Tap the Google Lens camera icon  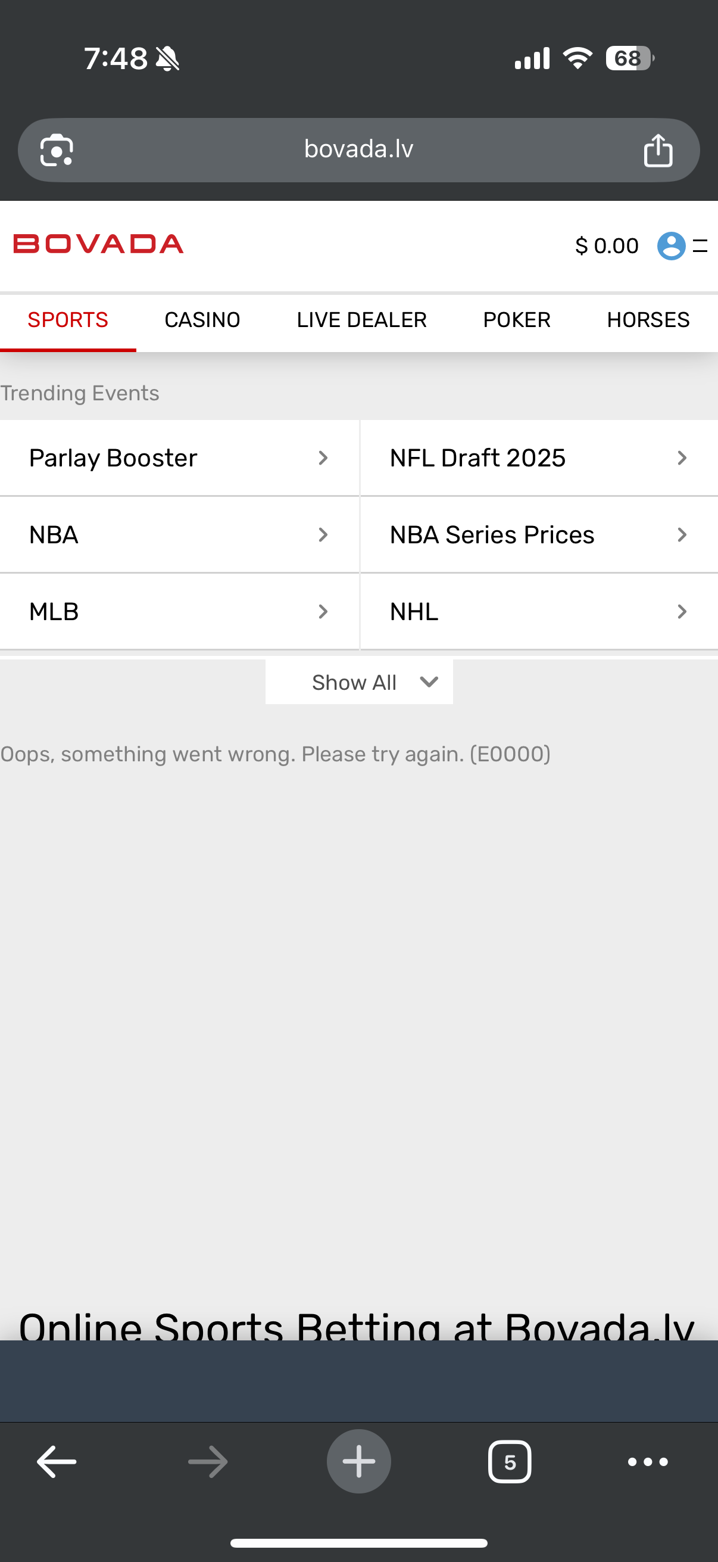click(57, 150)
